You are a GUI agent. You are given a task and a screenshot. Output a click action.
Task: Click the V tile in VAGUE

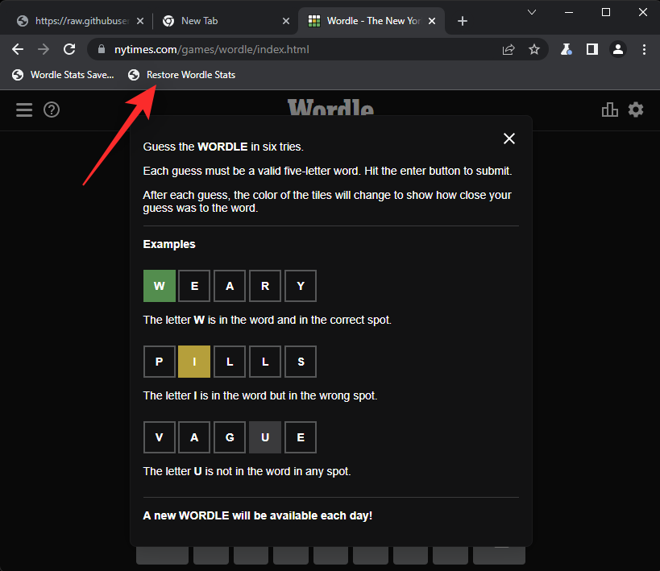pos(159,437)
